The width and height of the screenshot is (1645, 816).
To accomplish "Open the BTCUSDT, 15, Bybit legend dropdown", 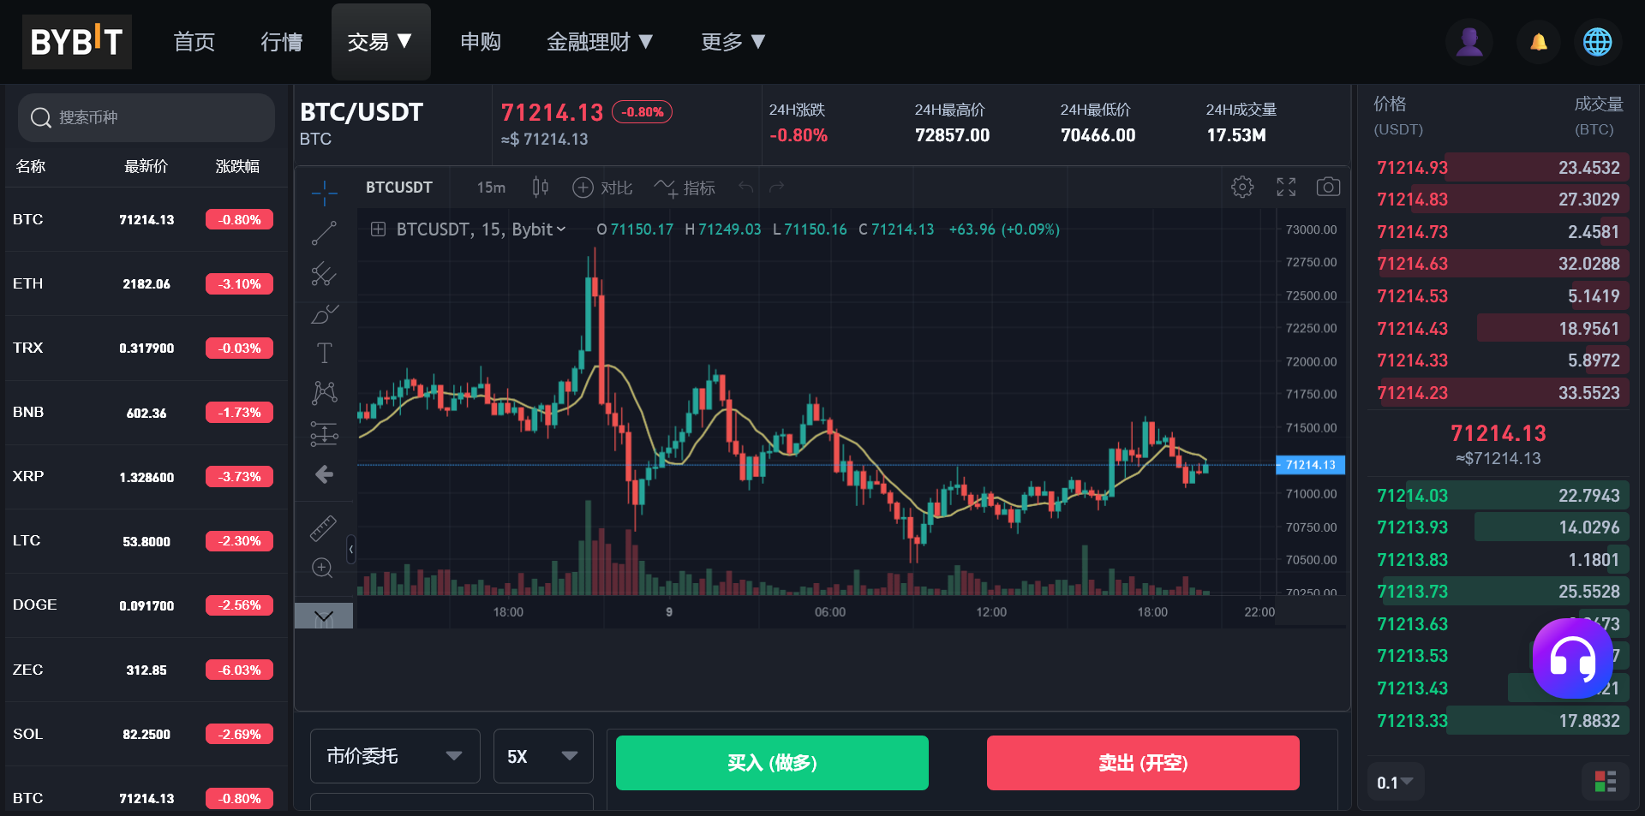I will 481,229.
